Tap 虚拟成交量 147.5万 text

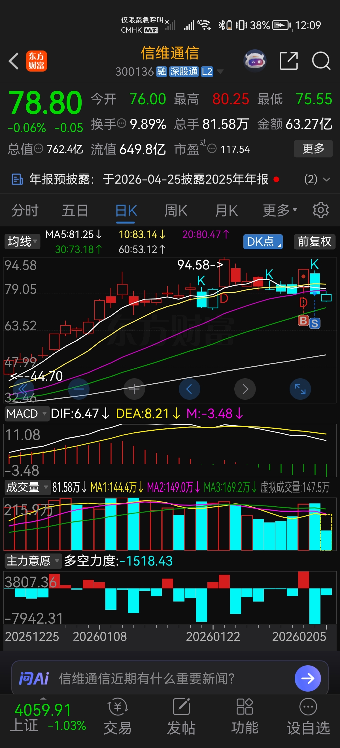[295, 487]
